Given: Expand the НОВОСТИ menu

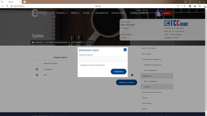Looking at the screenshot, I should [76, 13].
